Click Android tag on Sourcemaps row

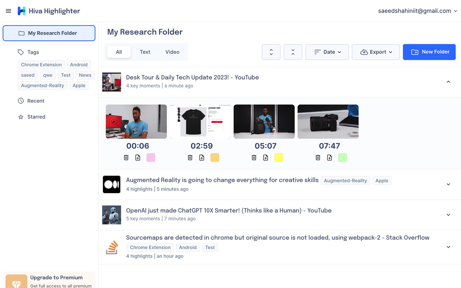coord(188,247)
